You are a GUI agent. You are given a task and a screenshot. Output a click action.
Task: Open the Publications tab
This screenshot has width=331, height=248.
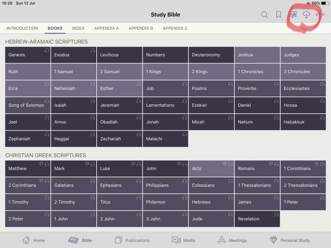coord(132,240)
